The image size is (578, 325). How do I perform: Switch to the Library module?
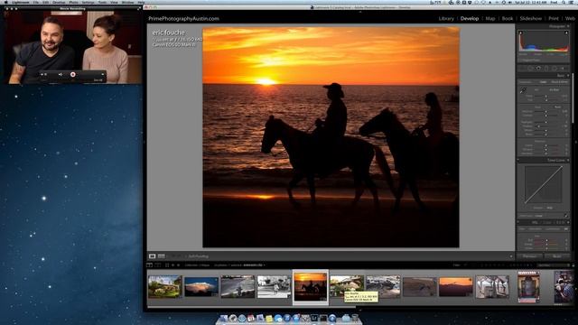446,18
